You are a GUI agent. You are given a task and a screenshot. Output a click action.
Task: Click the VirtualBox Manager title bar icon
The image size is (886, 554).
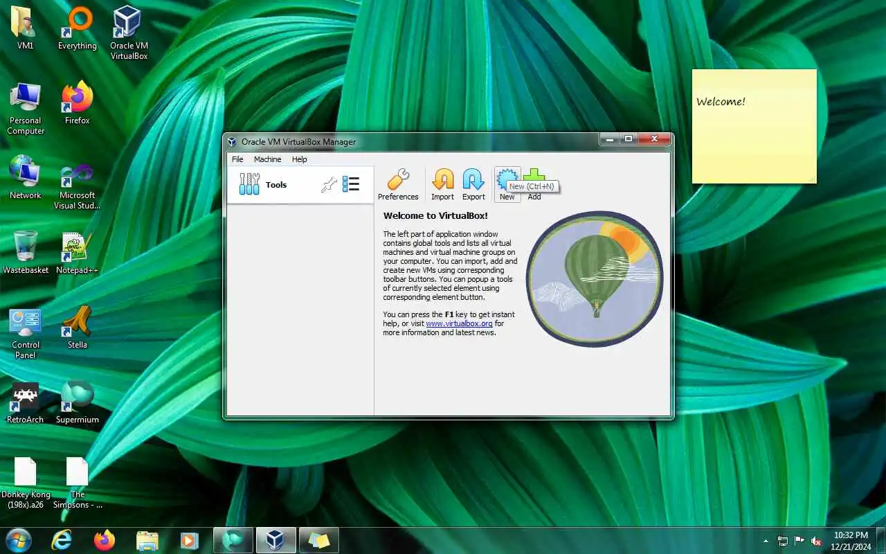(233, 142)
